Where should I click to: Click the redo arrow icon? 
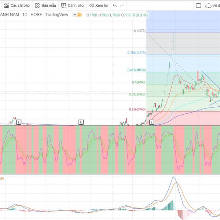point(122,5)
